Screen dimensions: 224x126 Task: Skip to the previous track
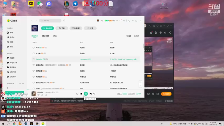pos(81,94)
